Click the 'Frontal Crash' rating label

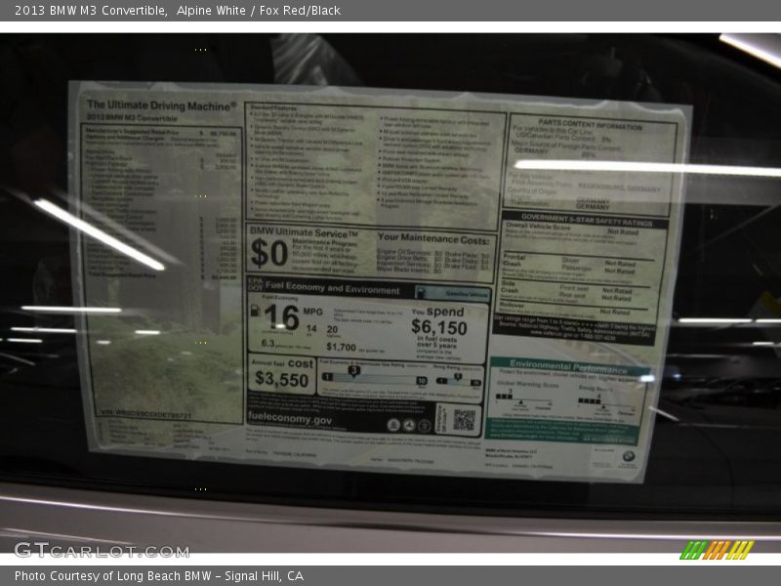pyautogui.click(x=514, y=260)
